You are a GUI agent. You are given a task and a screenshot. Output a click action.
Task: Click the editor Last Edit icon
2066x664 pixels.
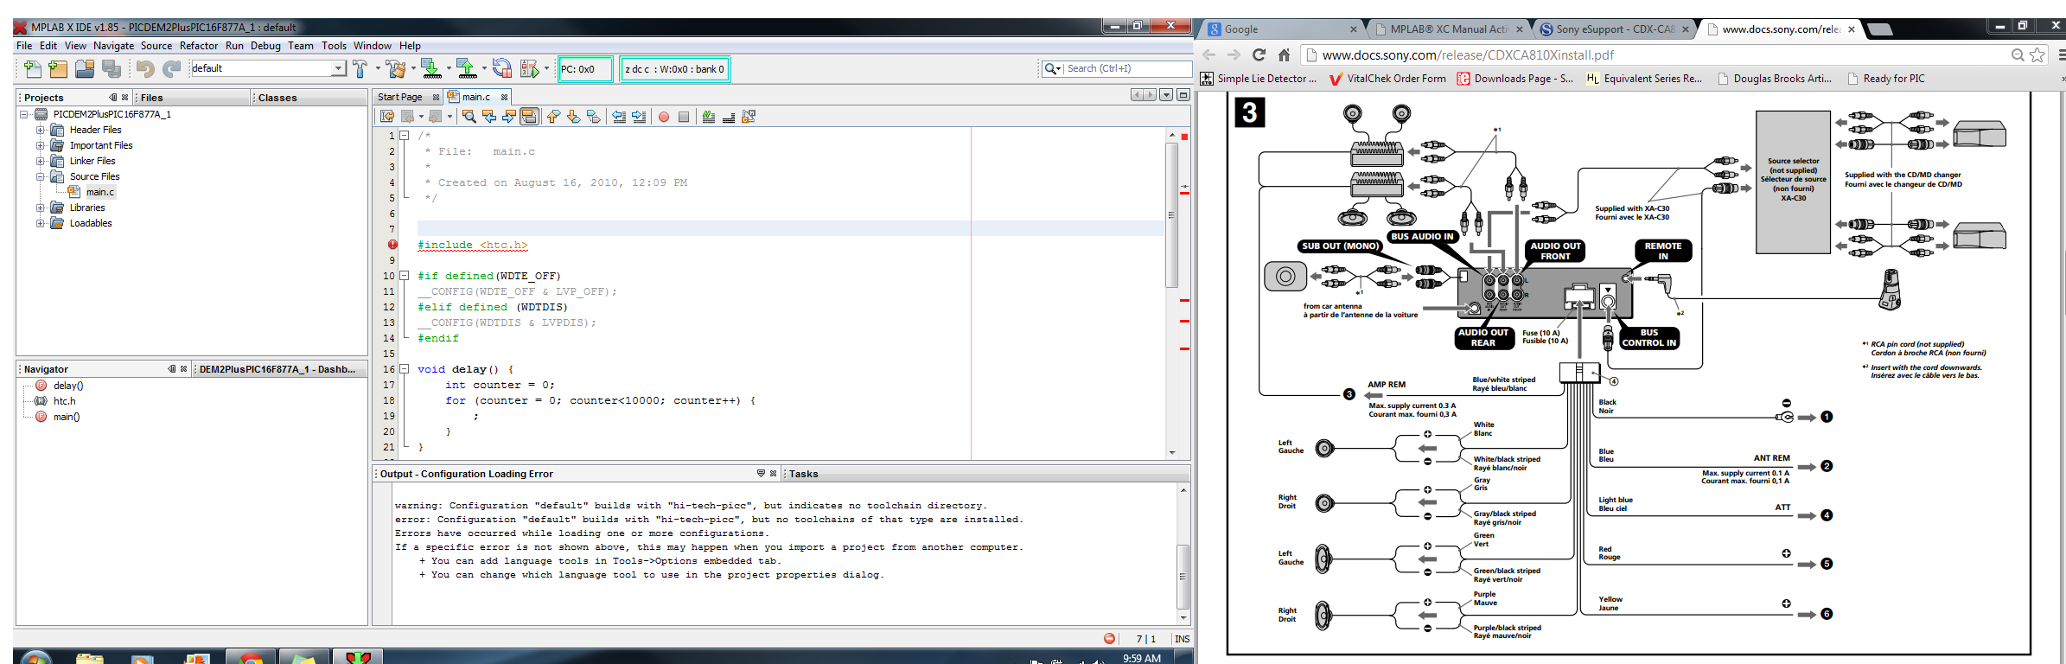pyautogui.click(x=387, y=117)
